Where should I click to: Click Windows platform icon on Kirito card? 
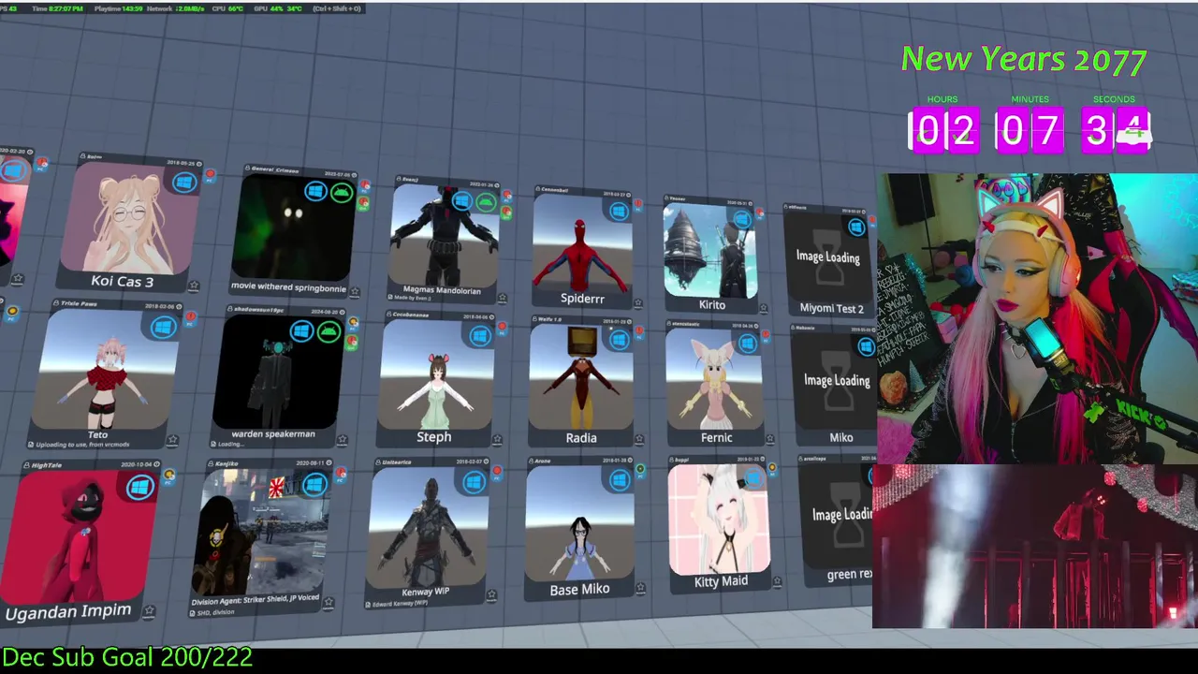743,220
